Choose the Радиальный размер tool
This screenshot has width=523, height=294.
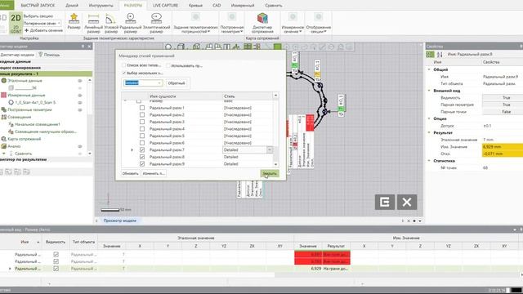131,23
